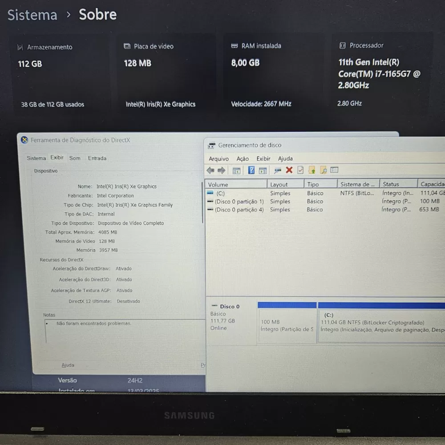Switch to the Som tab

[75, 158]
